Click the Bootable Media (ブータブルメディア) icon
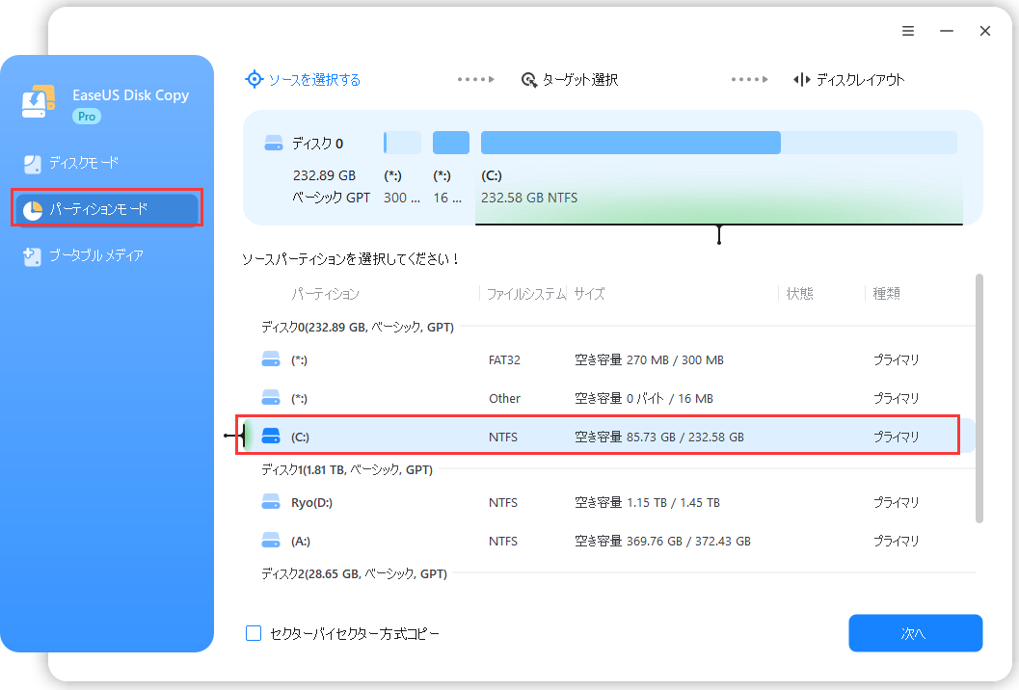Viewport: 1019px width, 690px height. point(33,255)
